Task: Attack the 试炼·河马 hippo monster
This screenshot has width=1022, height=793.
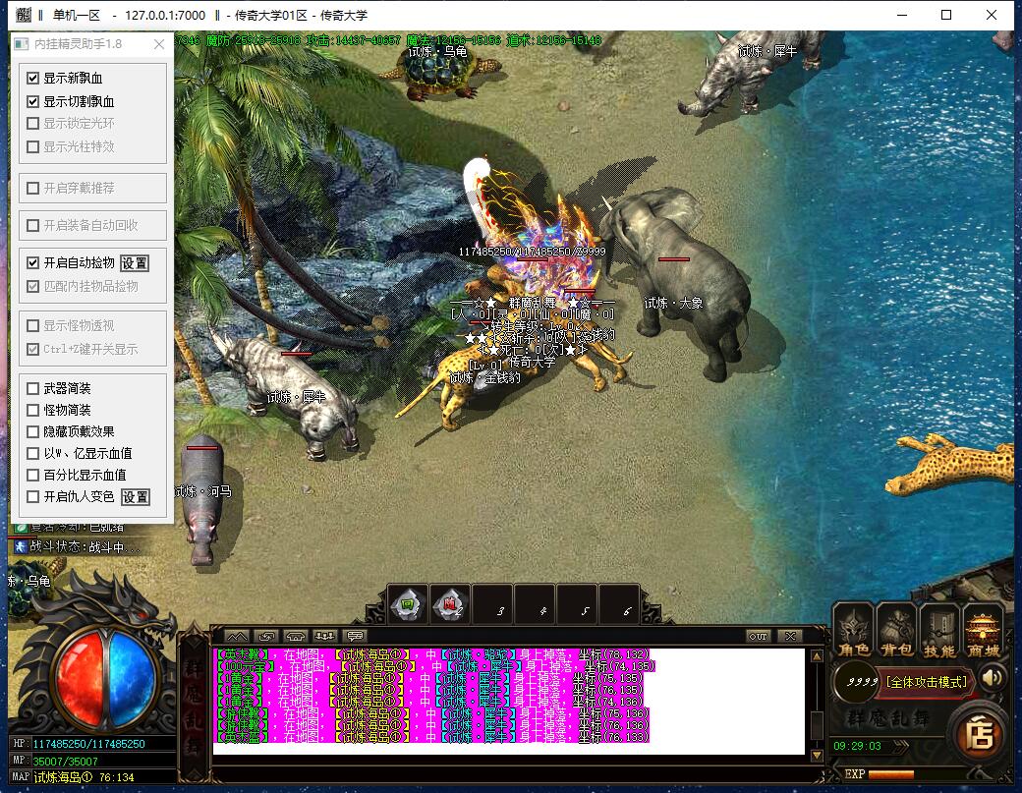Action: (x=202, y=499)
